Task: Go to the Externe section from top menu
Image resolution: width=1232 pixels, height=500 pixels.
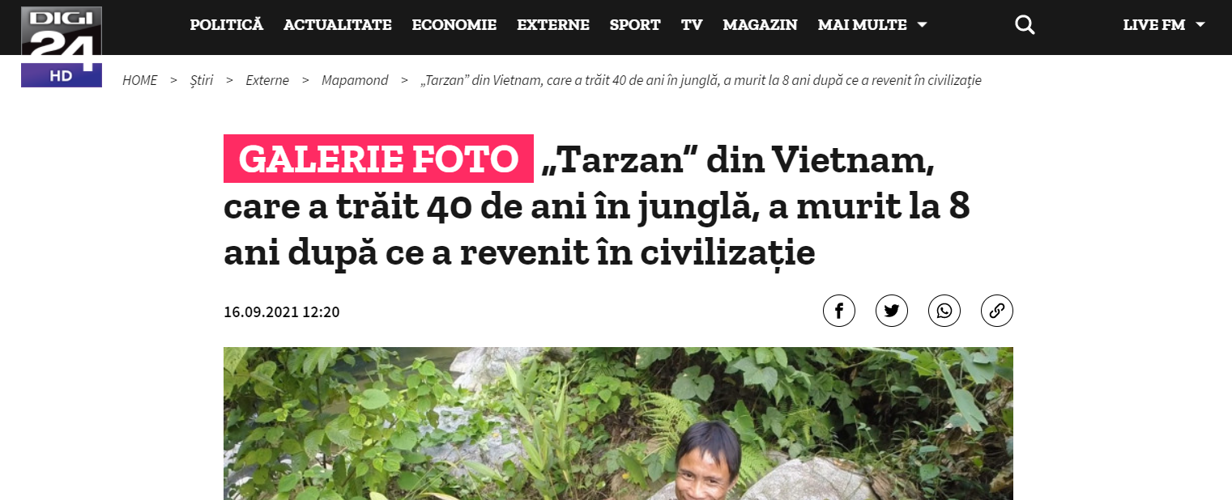Action: point(553,25)
